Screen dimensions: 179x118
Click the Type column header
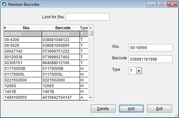(84, 28)
